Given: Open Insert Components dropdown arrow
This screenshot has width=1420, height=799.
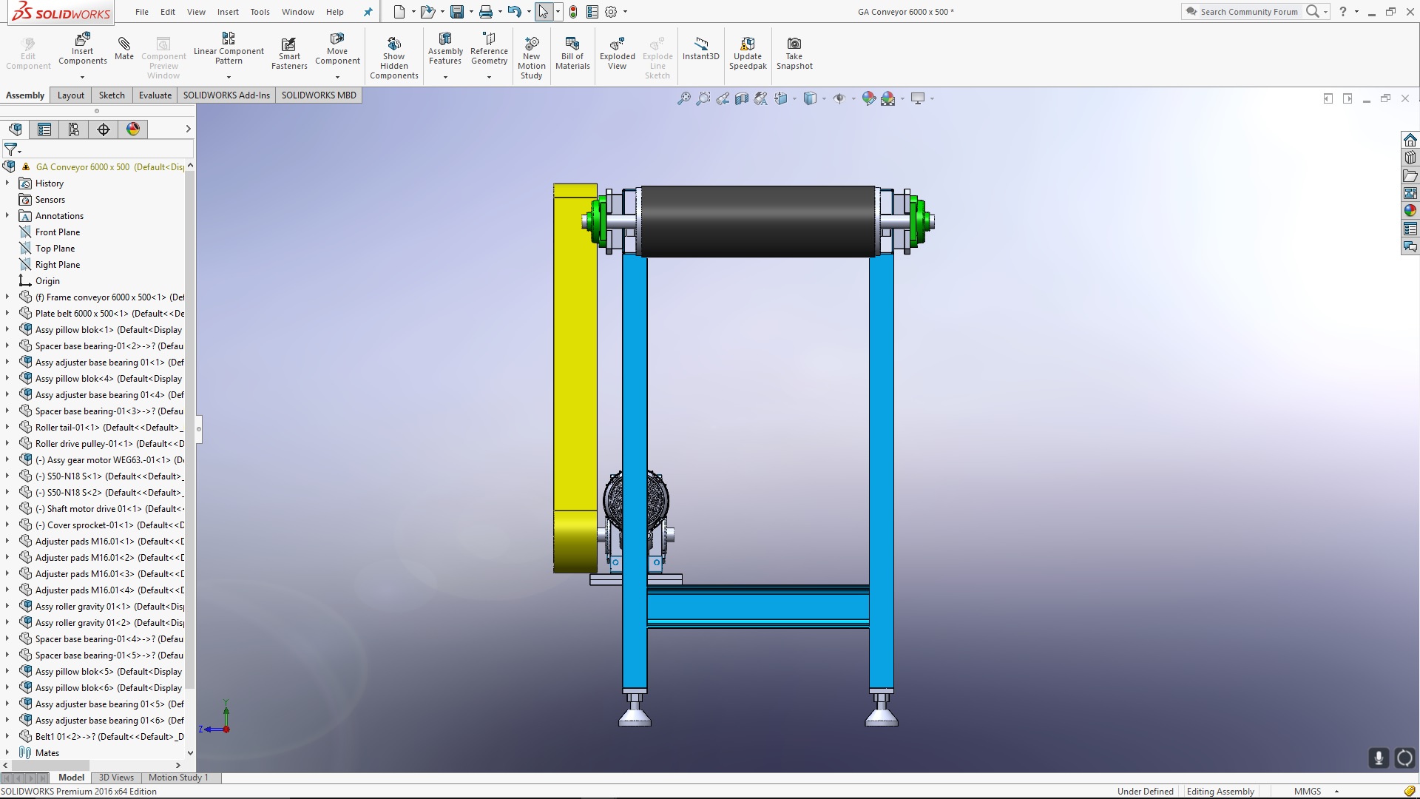Looking at the screenshot, I should tap(83, 77).
